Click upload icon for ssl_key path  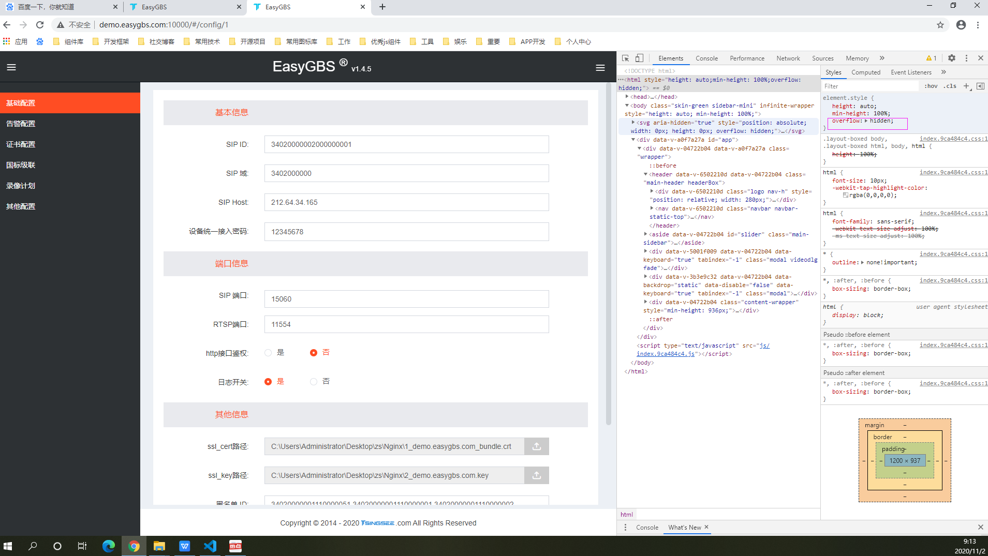537,475
